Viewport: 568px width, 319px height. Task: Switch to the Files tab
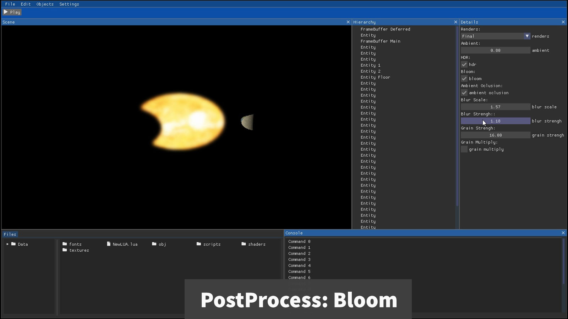[10, 234]
